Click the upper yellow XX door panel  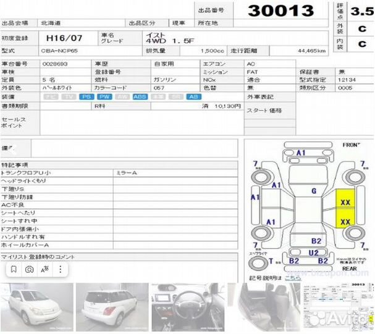345,199
